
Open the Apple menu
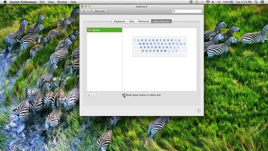coord(5,2)
